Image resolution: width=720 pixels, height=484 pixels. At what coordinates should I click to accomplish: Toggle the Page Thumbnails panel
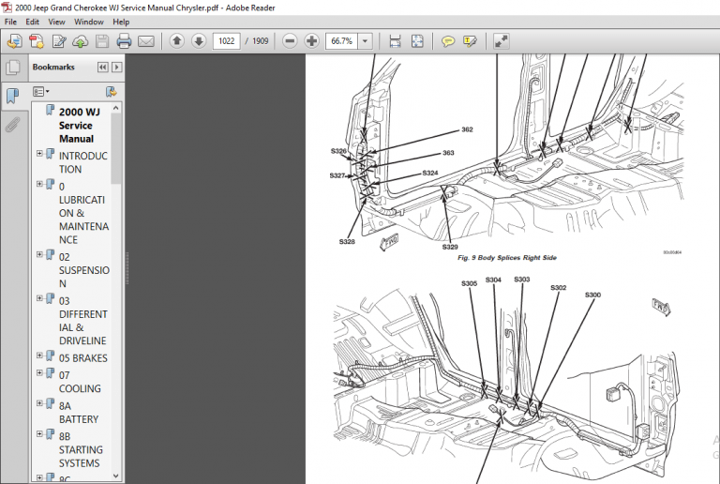pos(13,68)
